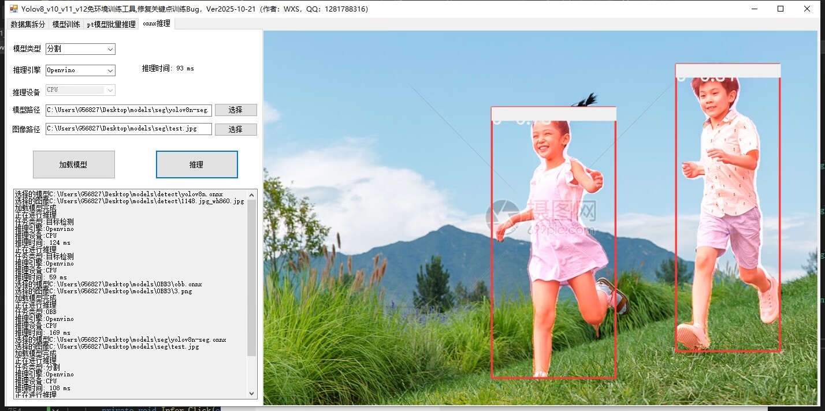Click the girl's detection box in the image
This screenshot has width=825, height=411.
pyautogui.click(x=553, y=242)
